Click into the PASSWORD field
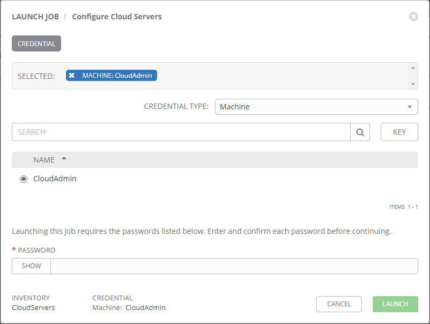Viewport: 430px width, 324px height. click(x=234, y=266)
